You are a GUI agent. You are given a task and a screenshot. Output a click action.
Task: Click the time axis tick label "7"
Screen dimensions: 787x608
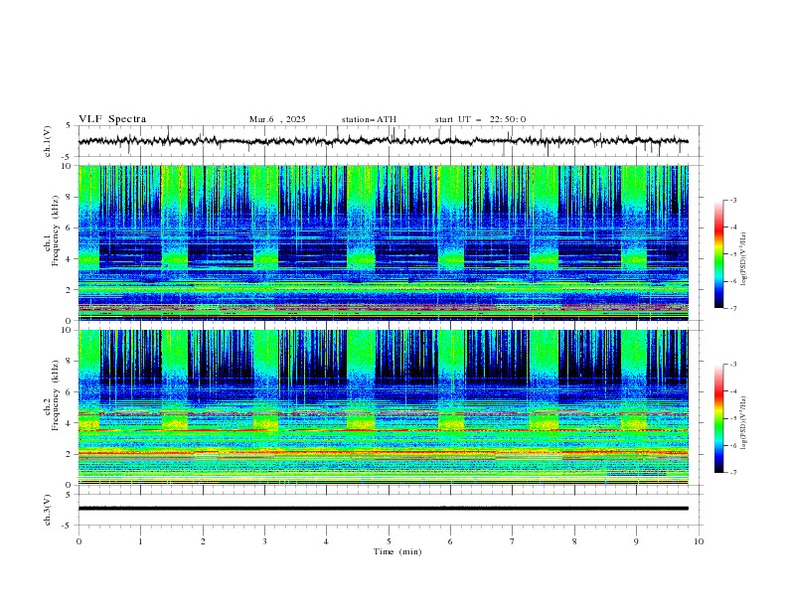[513, 541]
